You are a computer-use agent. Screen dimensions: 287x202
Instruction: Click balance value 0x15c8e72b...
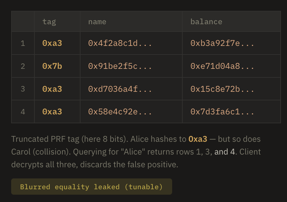(x=222, y=89)
